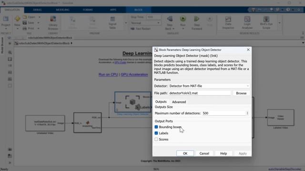Tick the Bounding boxes checkbox

pos(156,127)
